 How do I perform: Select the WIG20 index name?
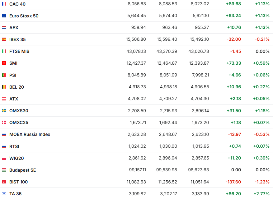pyautogui.click(x=16, y=158)
